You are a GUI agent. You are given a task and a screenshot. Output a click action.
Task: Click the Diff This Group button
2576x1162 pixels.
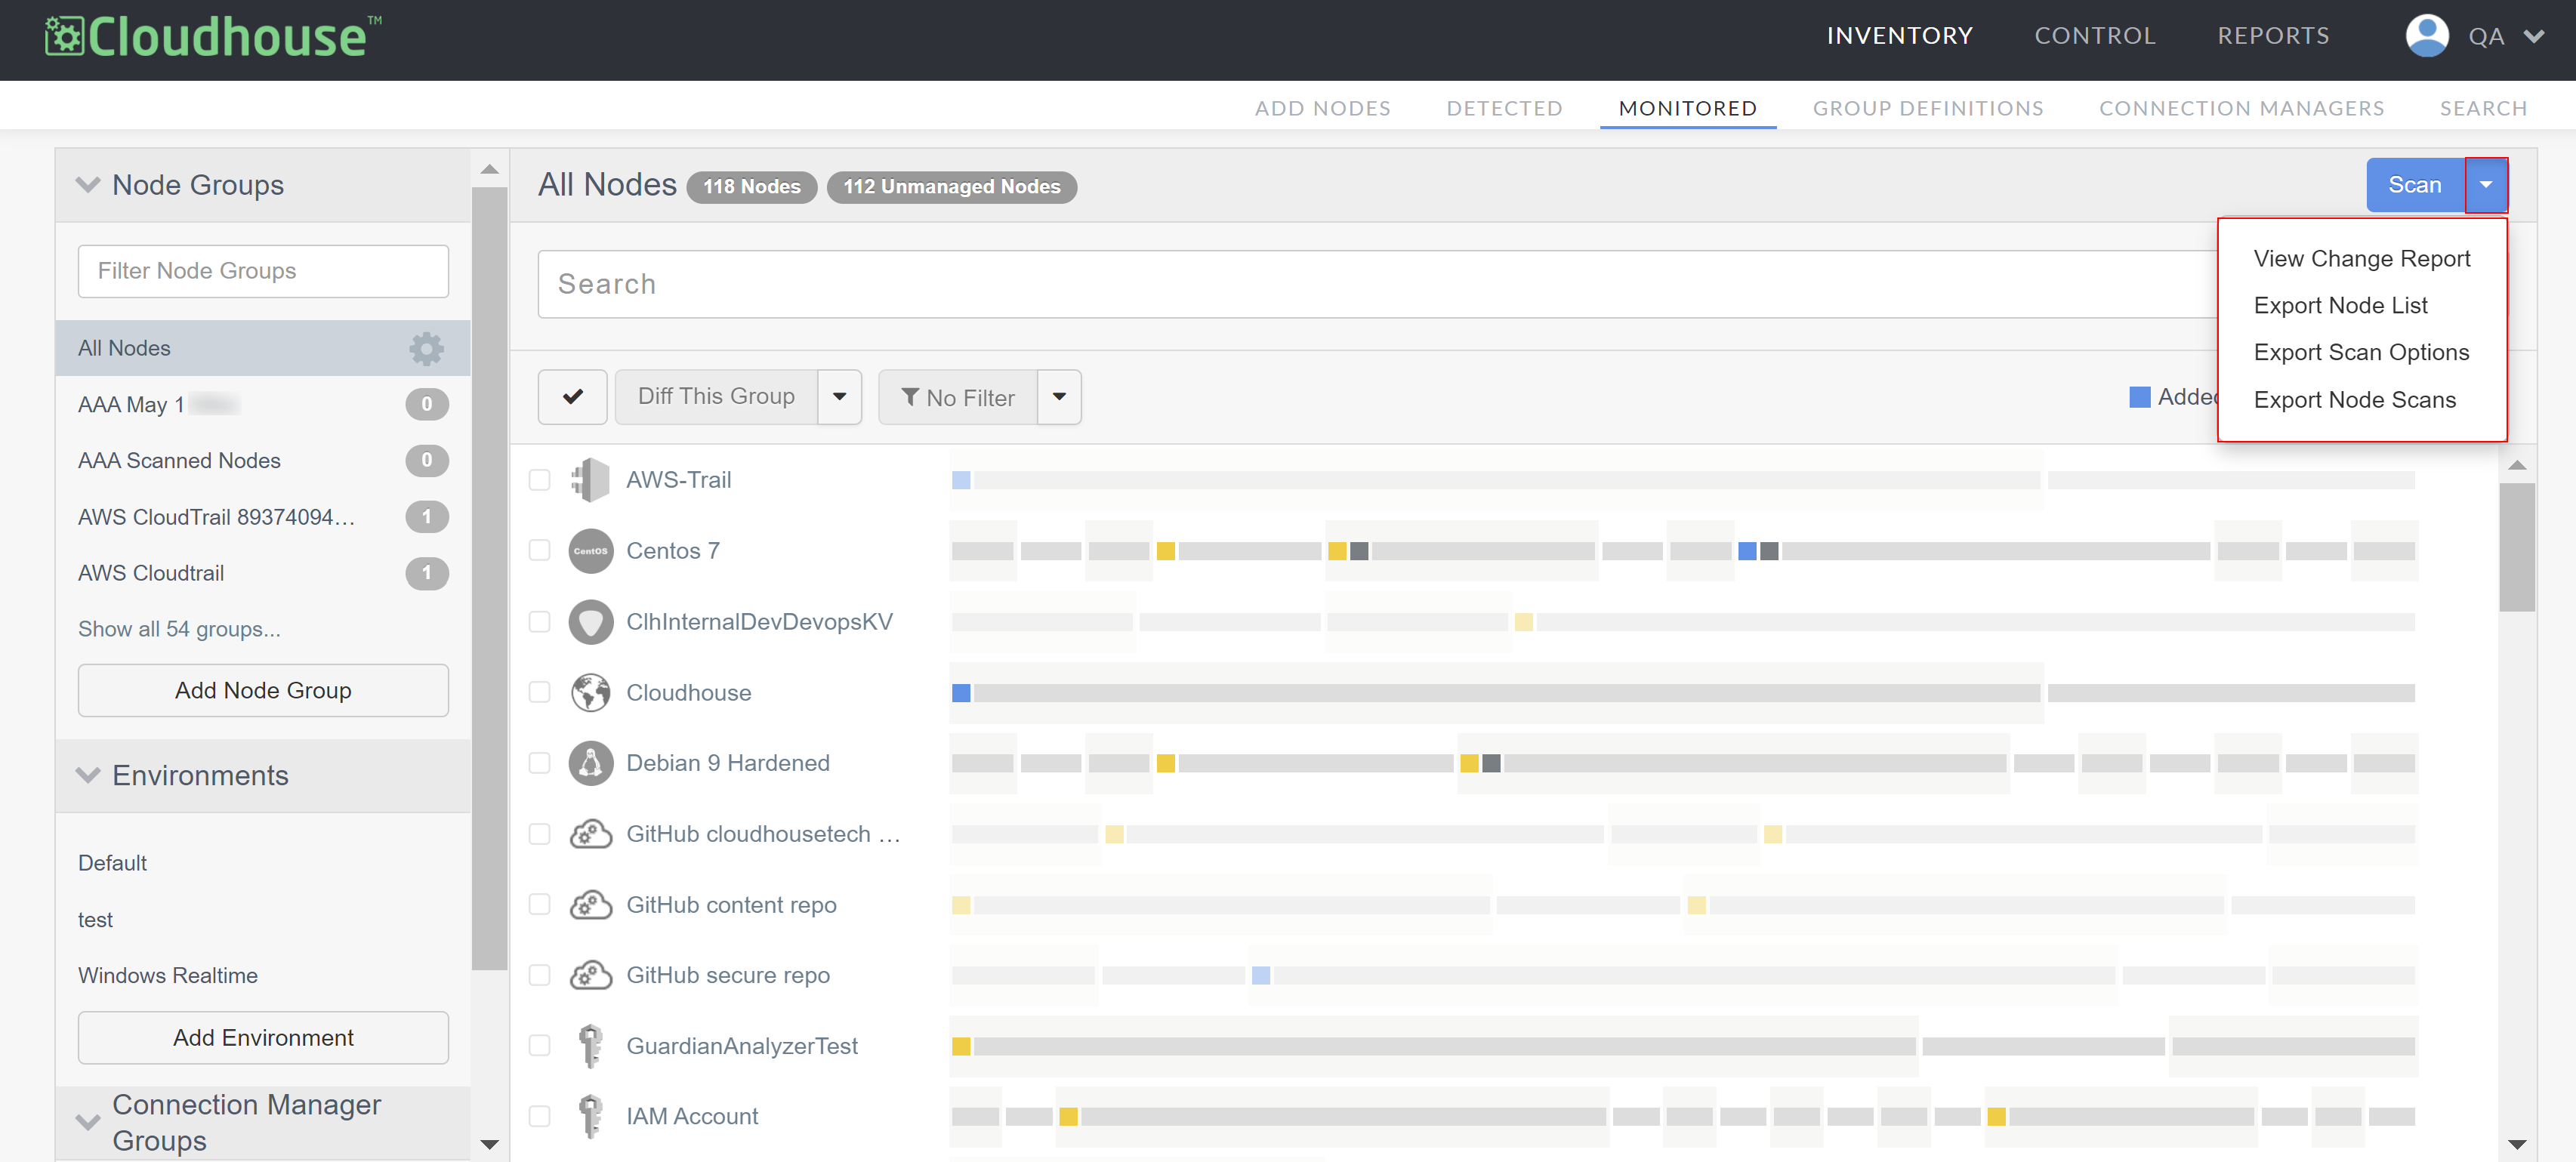(716, 397)
